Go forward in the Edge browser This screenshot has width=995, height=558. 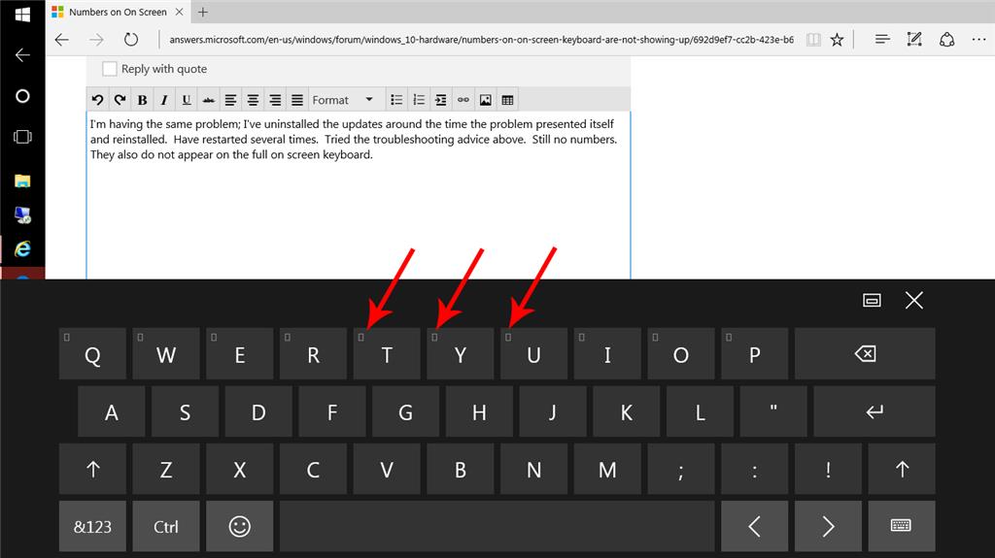pyautogui.click(x=96, y=40)
